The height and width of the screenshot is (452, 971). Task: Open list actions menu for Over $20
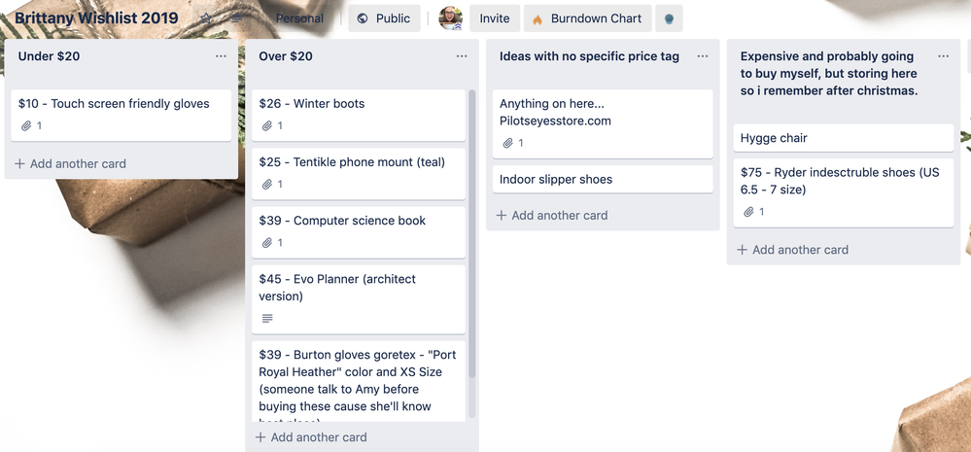(462, 56)
